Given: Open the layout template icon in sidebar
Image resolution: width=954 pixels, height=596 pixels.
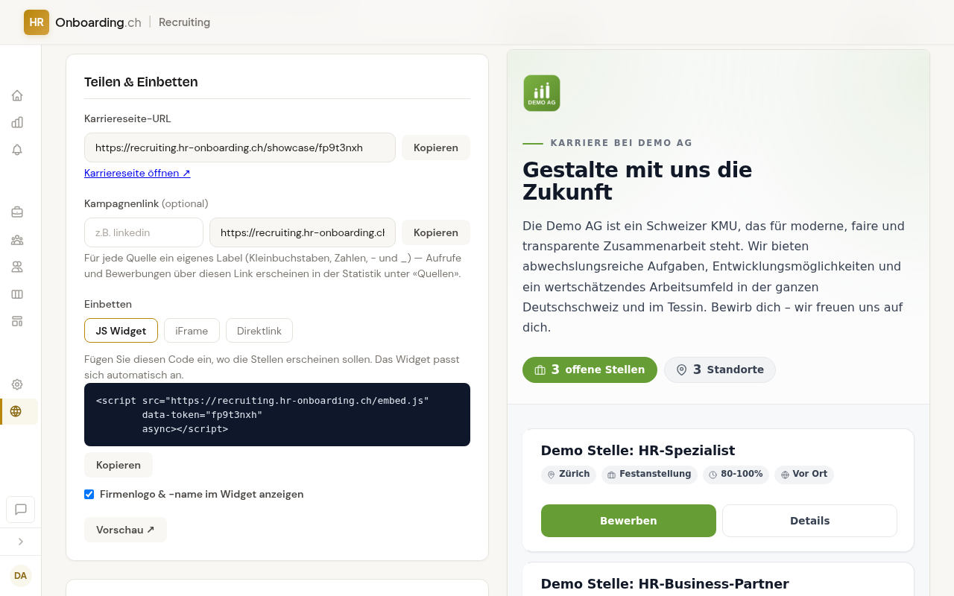Looking at the screenshot, I should pyautogui.click(x=17, y=321).
